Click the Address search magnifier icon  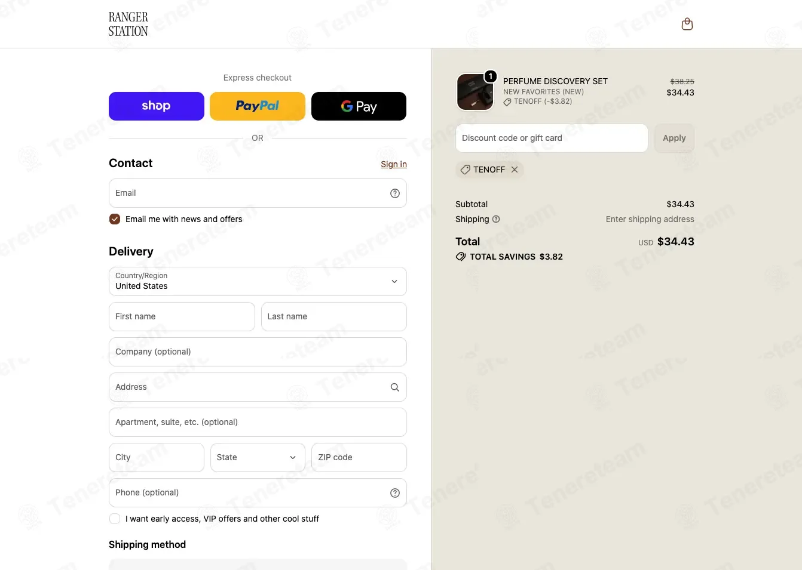click(x=395, y=387)
